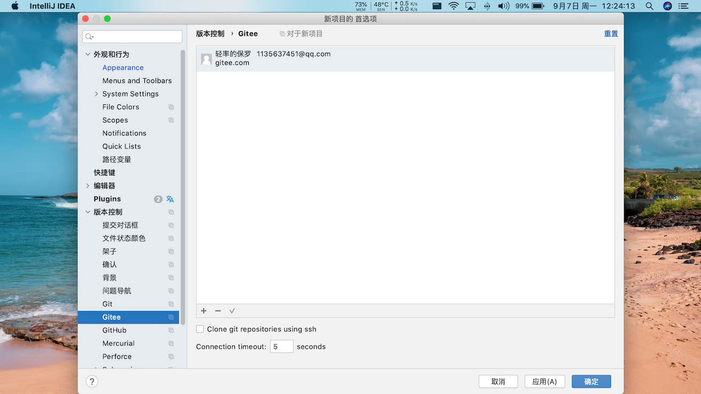Open Perforce settings page

(x=117, y=357)
